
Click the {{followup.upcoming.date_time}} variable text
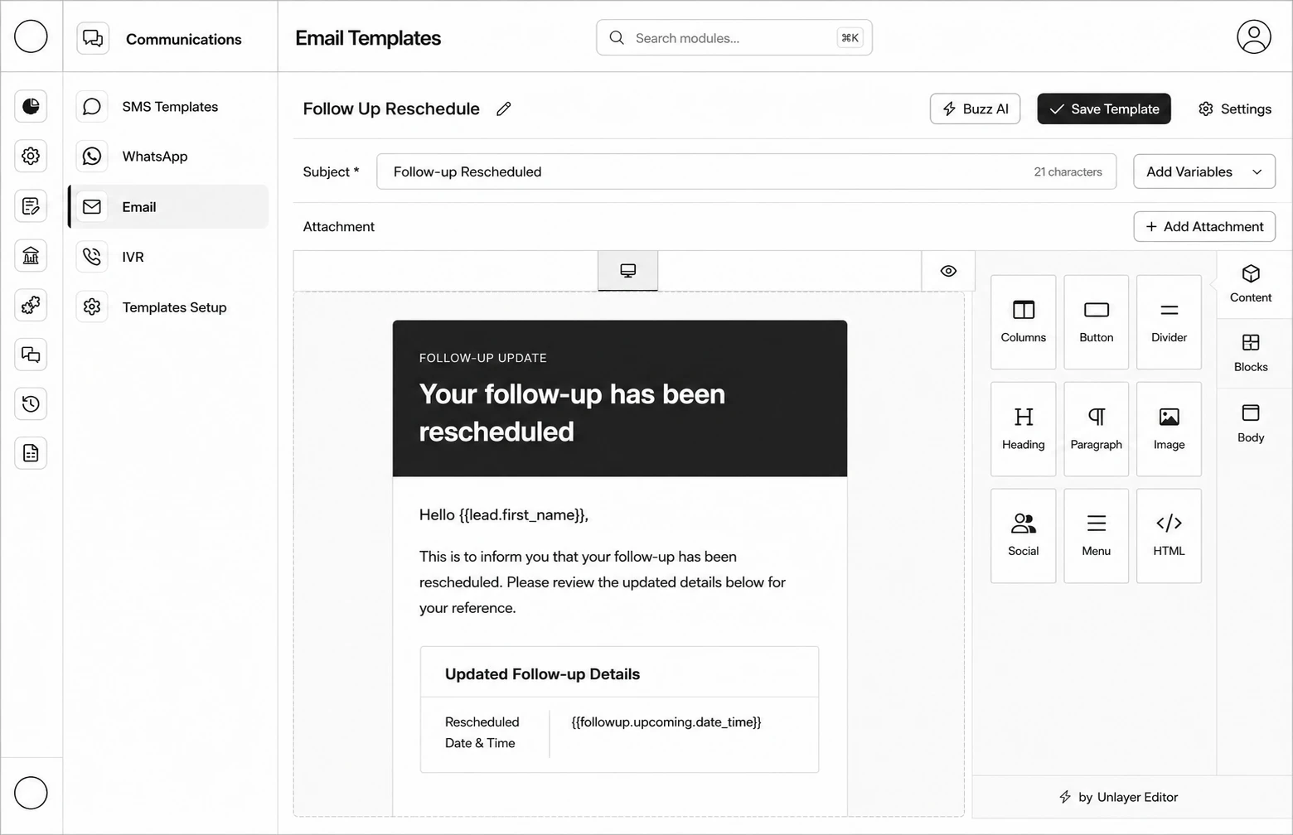[666, 722]
